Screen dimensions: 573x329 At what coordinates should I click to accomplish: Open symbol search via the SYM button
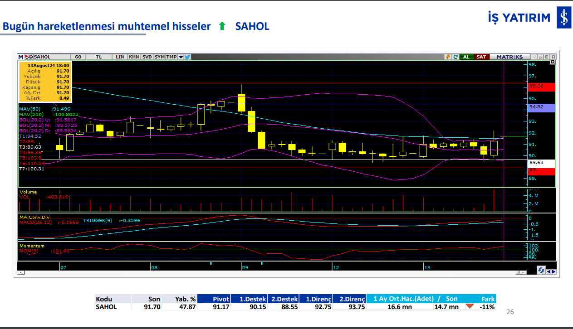(159, 57)
